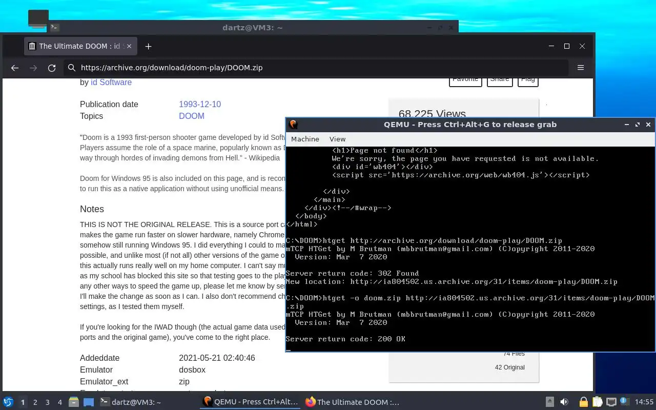This screenshot has height=410, width=656.
Task: Click the 'dosbox' Emulator value
Action: 192,370
